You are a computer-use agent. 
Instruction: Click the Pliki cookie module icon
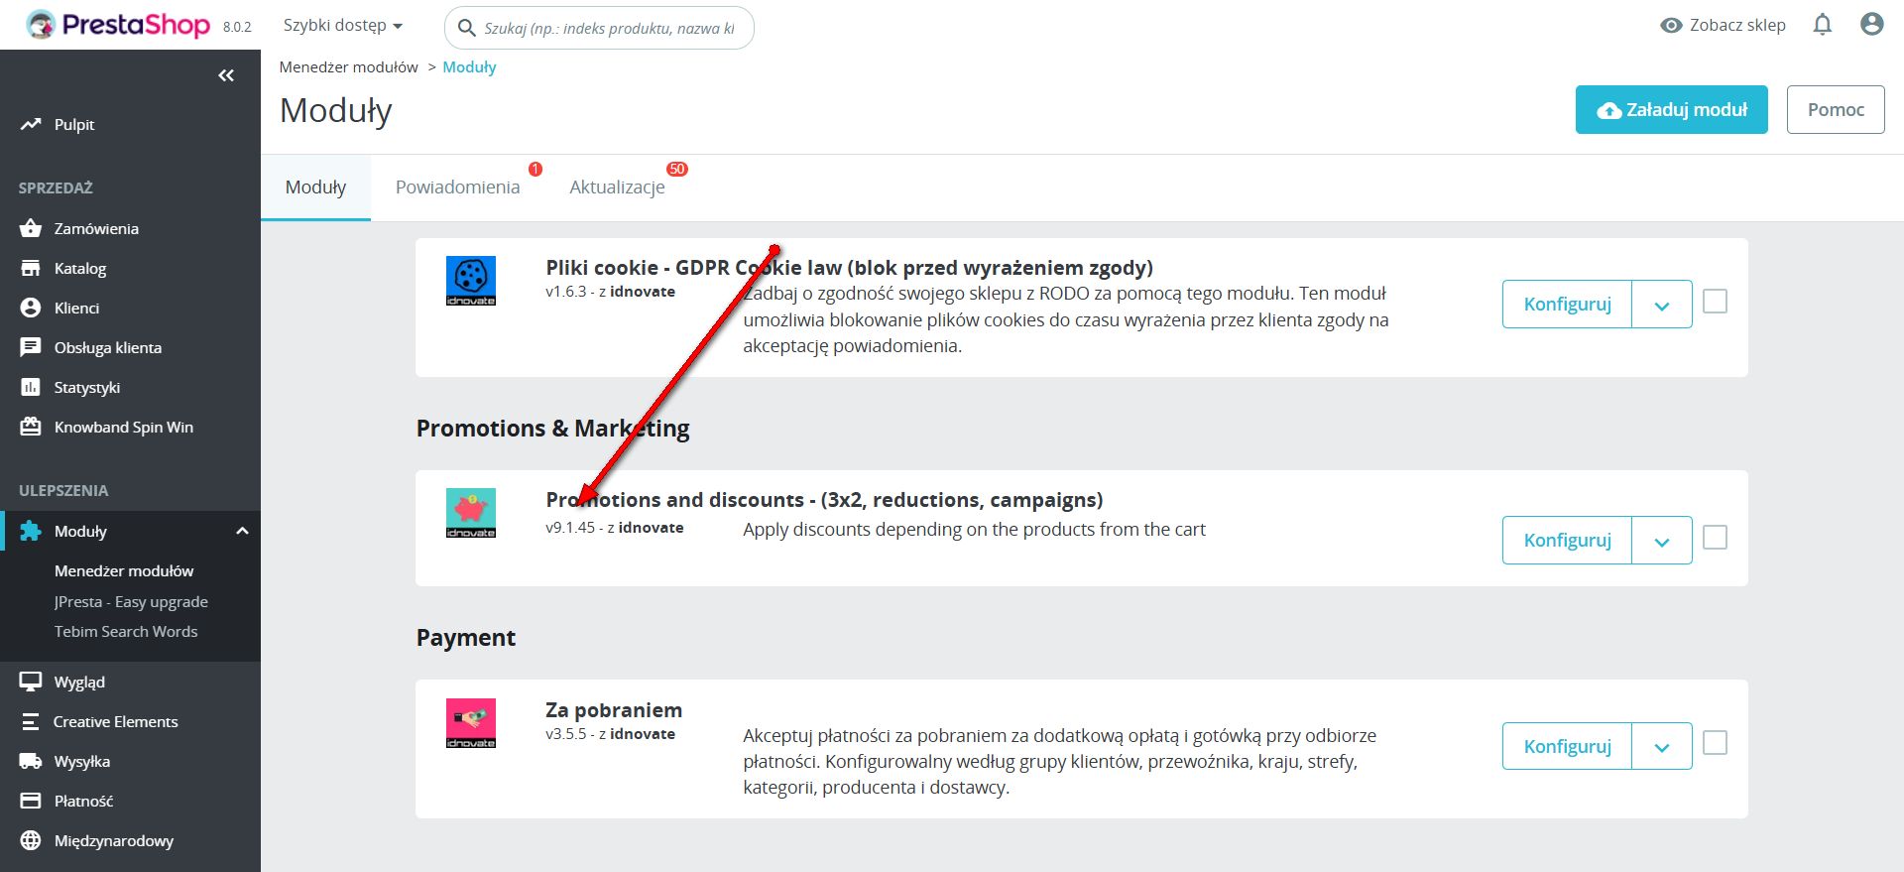[x=470, y=281]
